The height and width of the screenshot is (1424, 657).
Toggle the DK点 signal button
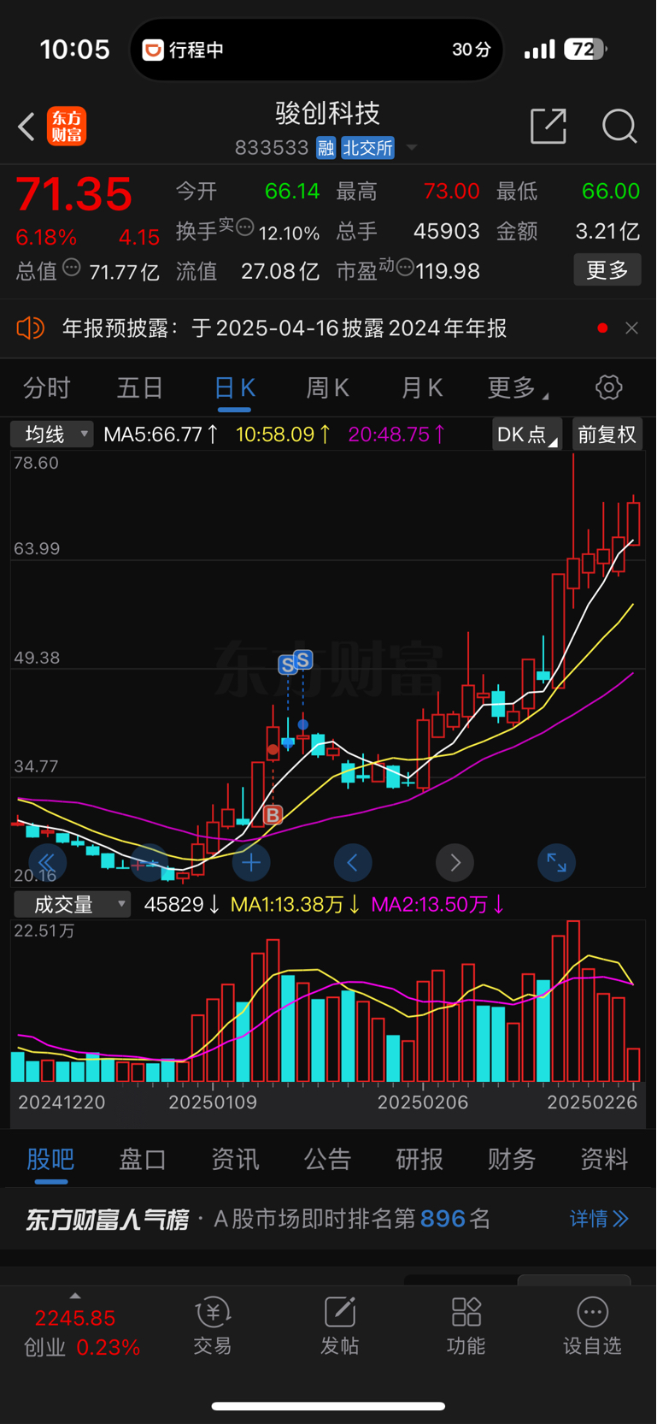click(527, 434)
